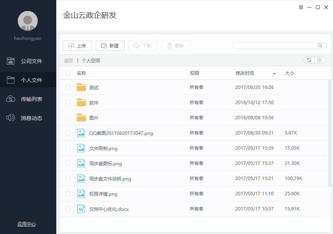
Task: Click the 大小 column header
Action: [x=289, y=73]
